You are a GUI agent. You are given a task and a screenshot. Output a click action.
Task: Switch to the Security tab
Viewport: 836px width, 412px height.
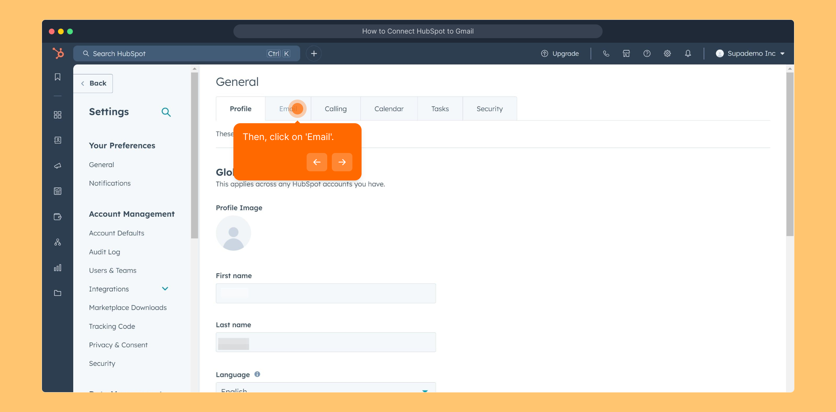click(x=489, y=109)
